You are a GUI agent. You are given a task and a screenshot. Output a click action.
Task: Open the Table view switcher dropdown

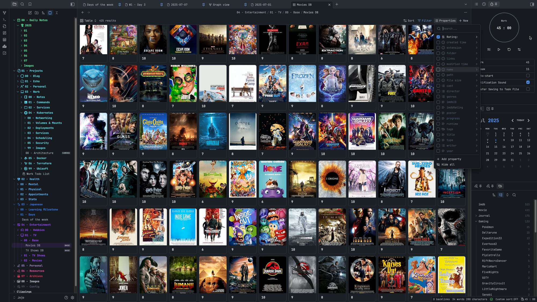pos(88,21)
